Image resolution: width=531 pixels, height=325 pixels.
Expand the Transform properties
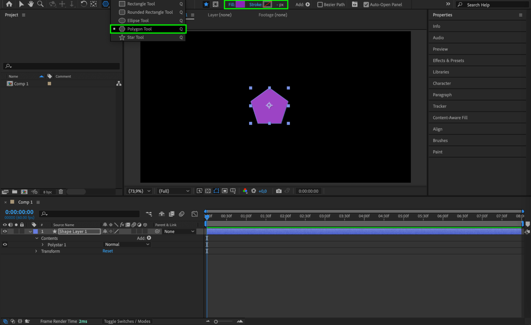click(36, 251)
